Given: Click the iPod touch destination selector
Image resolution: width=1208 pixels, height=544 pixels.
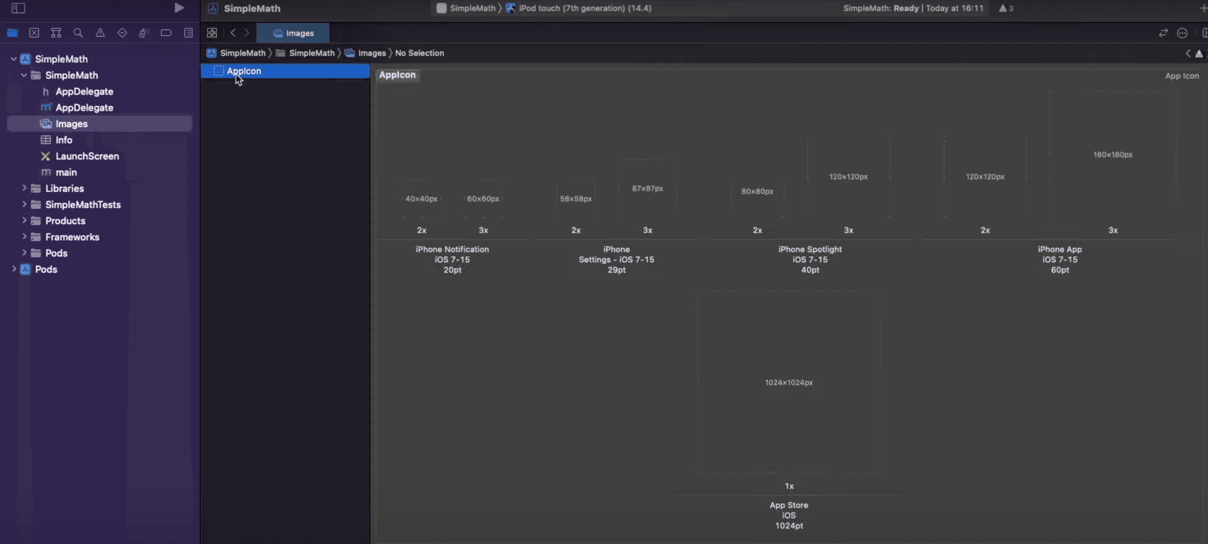Looking at the screenshot, I should (x=584, y=8).
